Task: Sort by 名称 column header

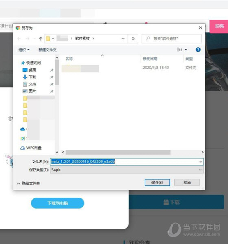Action: tap(69, 59)
